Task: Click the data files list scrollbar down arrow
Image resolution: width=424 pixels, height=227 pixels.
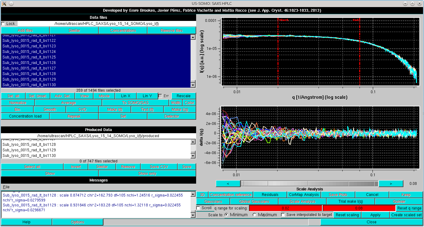Action: (x=193, y=85)
